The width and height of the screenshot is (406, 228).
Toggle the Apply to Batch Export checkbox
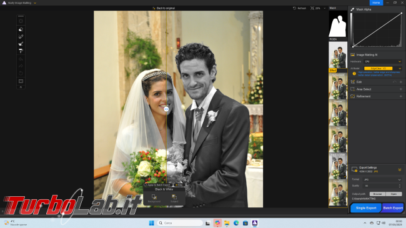[146, 185]
